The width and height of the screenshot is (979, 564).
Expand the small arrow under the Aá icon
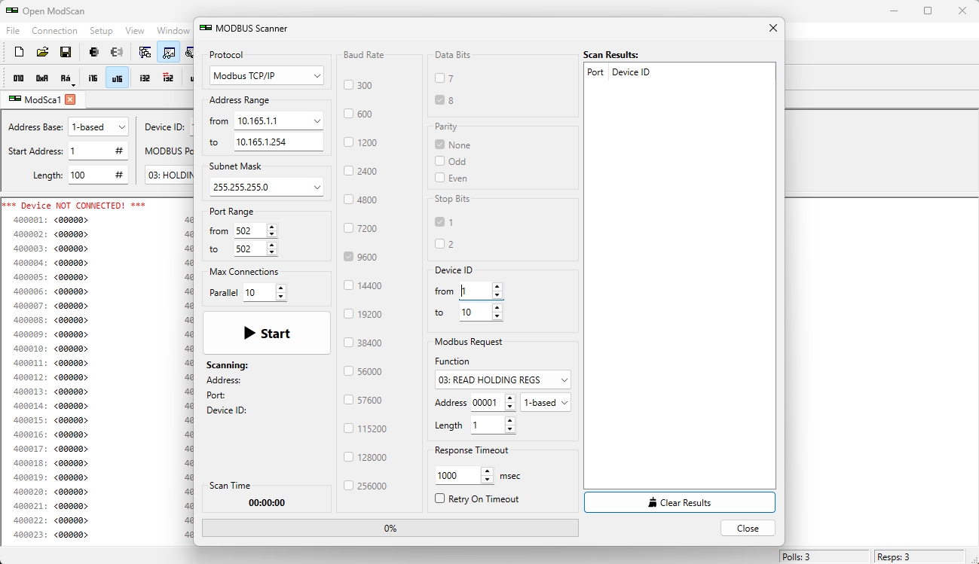click(x=72, y=85)
